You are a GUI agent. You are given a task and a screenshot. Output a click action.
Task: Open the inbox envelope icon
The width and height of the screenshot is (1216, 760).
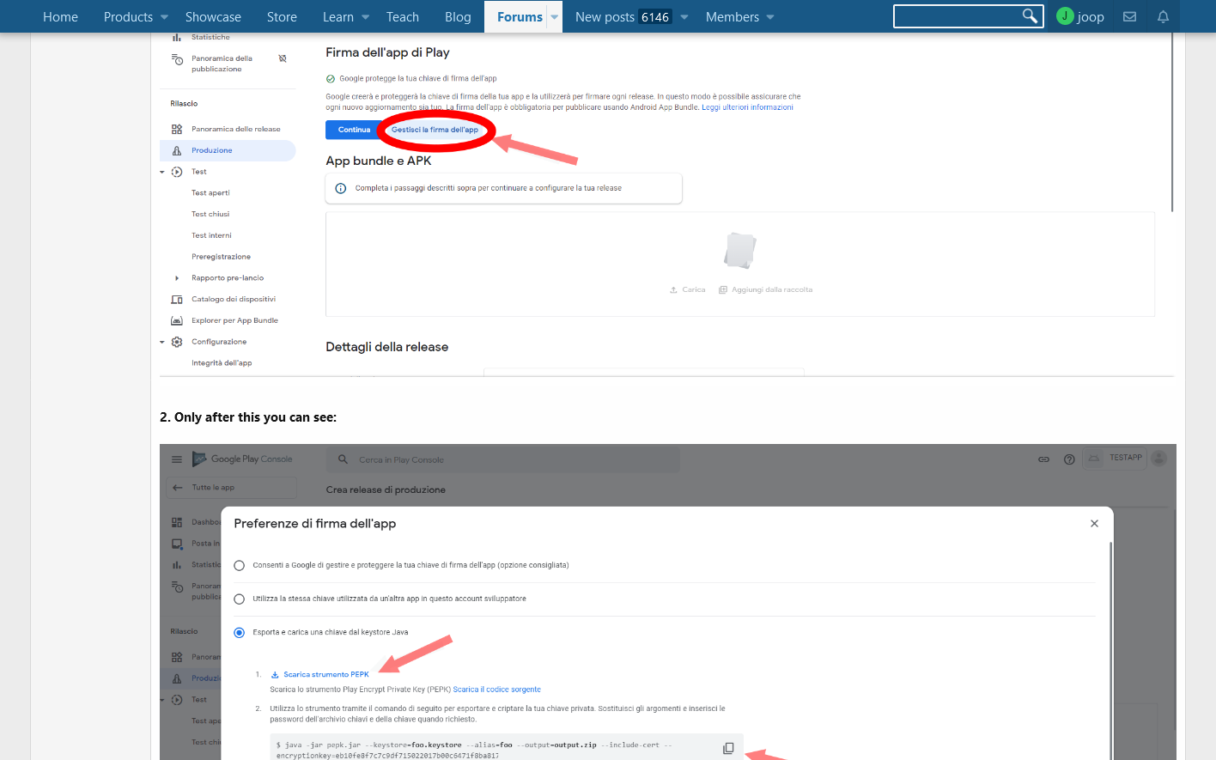[1129, 16]
